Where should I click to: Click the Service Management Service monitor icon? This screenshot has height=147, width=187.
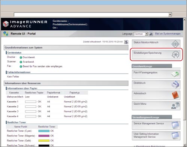point(175,125)
